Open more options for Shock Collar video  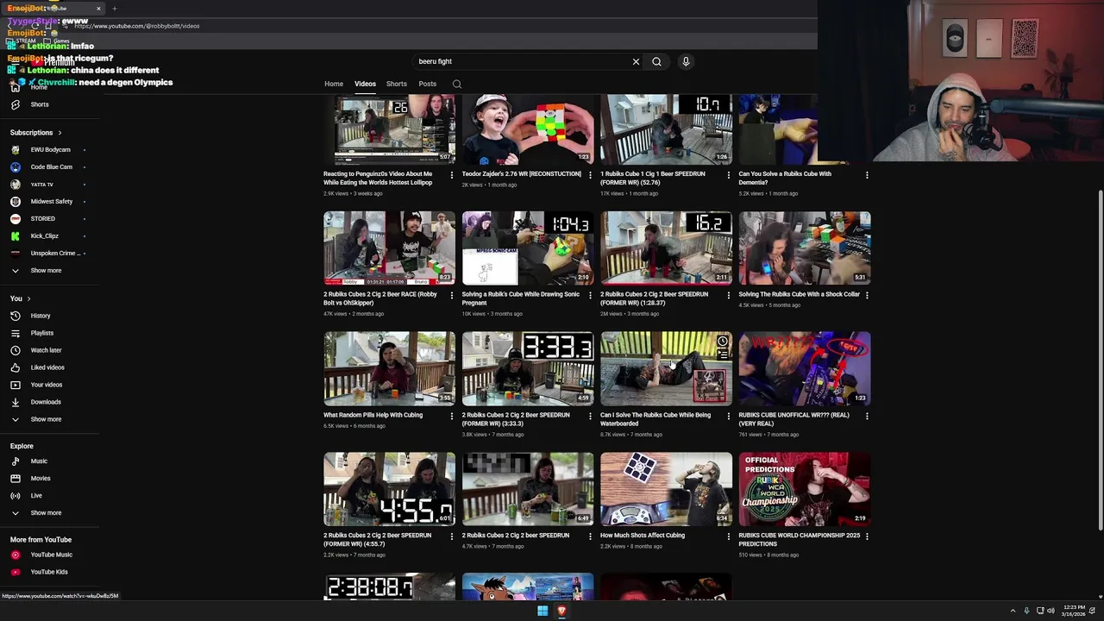(x=867, y=295)
